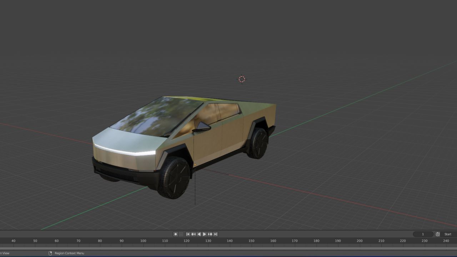
Task: Jump to the end frame of the timeline
Action: pos(215,234)
